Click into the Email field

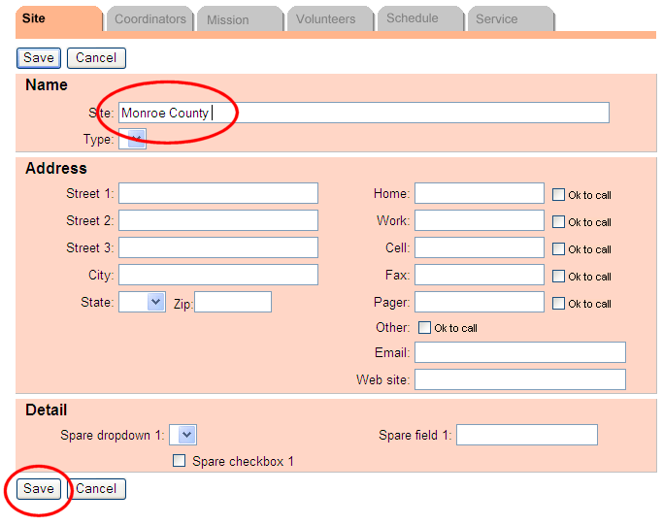[519, 352]
